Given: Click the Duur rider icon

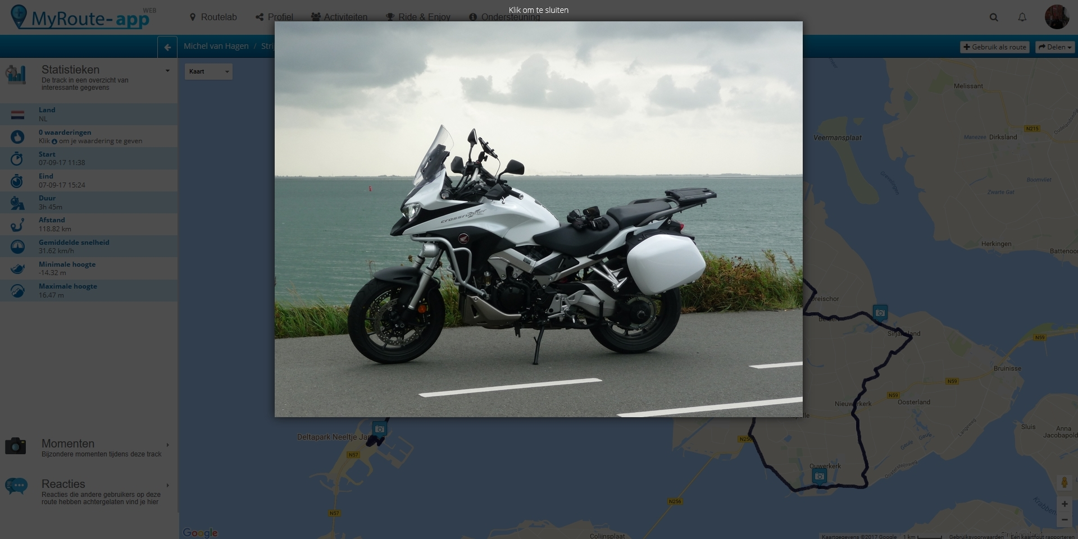Looking at the screenshot, I should [x=17, y=203].
